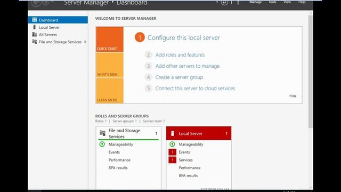Image resolution: width=341 pixels, height=192 pixels.
Task: Click File and Storage Services sidebar icon
Action: click(34, 42)
